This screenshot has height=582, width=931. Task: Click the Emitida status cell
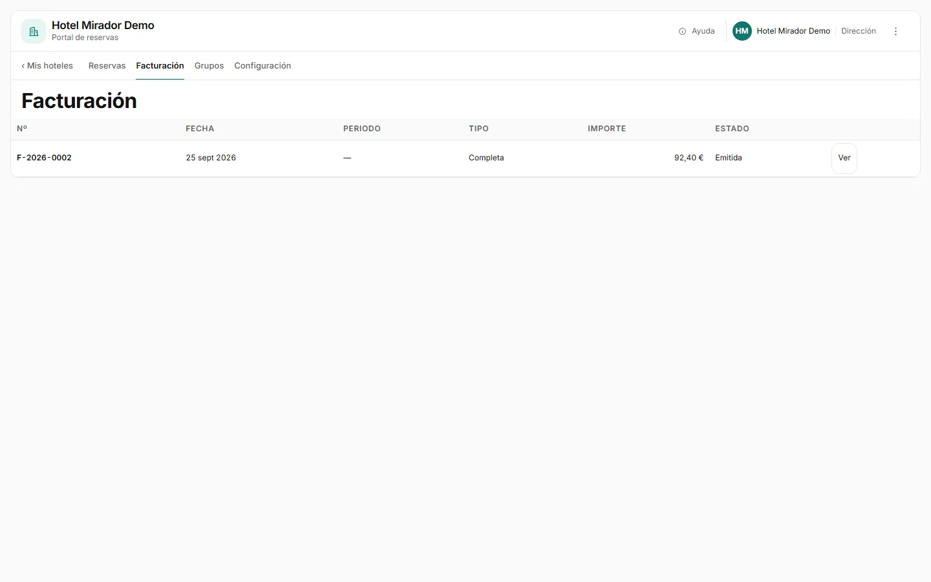point(729,158)
